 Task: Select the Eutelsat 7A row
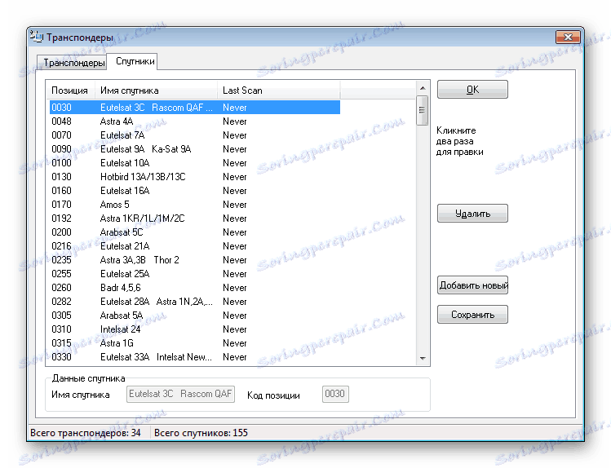(195, 135)
